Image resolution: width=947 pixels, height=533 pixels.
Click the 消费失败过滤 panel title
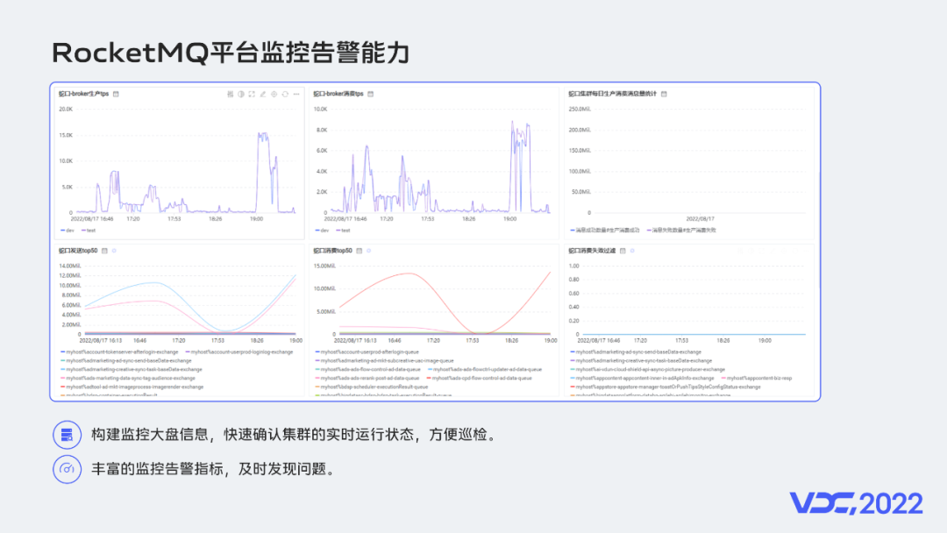point(592,251)
